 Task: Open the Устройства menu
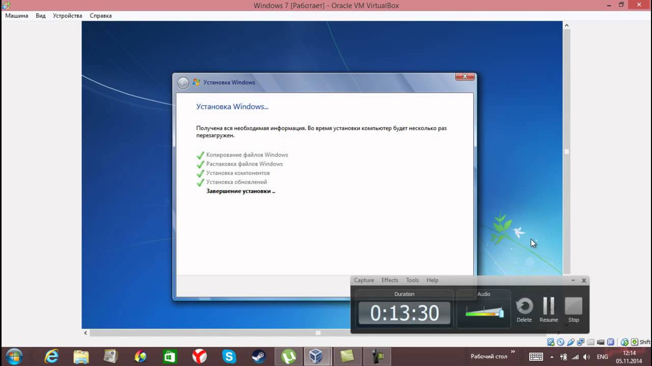(67, 16)
